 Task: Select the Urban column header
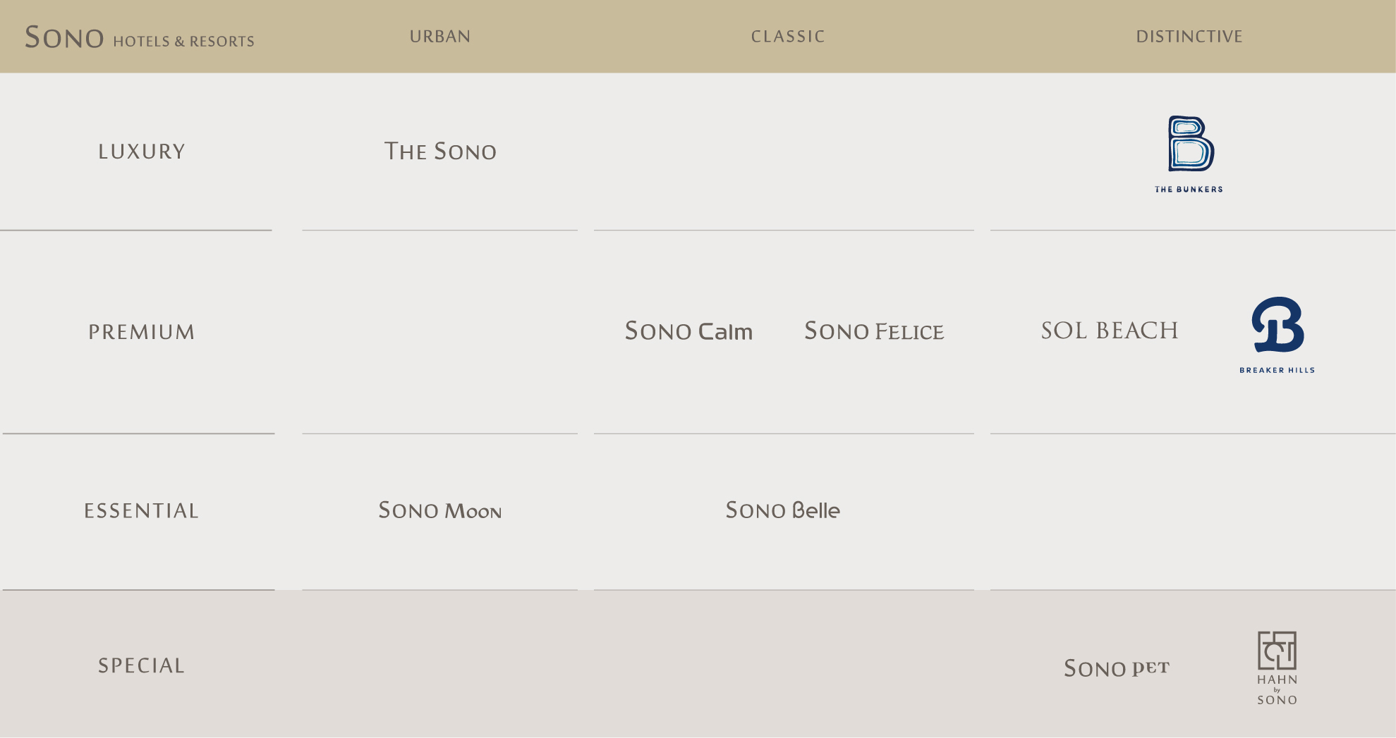pos(440,37)
